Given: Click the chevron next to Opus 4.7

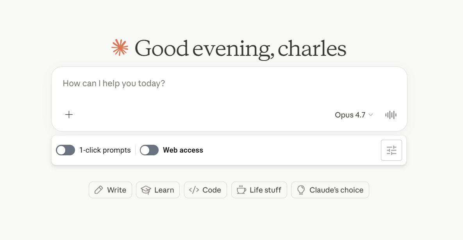Looking at the screenshot, I should 370,115.
